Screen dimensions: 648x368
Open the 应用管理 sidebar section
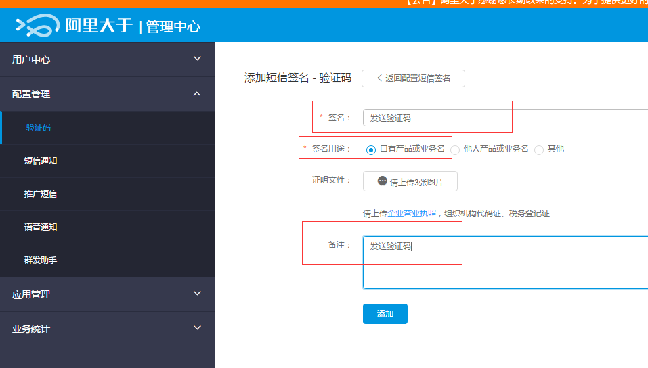[x=107, y=294]
